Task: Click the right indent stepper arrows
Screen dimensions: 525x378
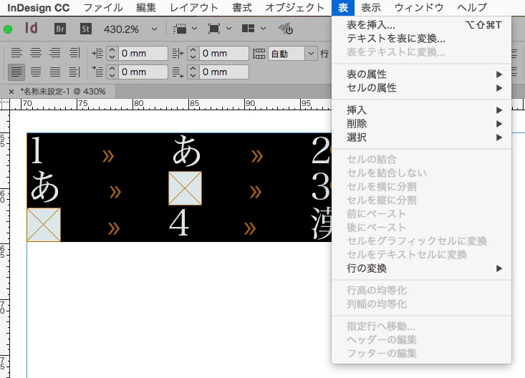Action: pyautogui.click(x=193, y=53)
